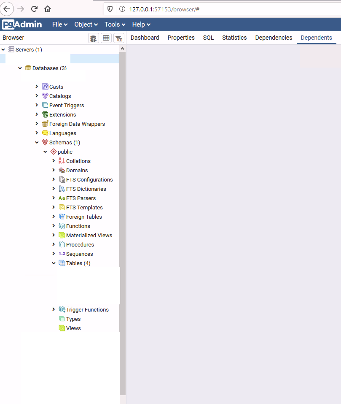Click the Tables node icon

coord(62,263)
